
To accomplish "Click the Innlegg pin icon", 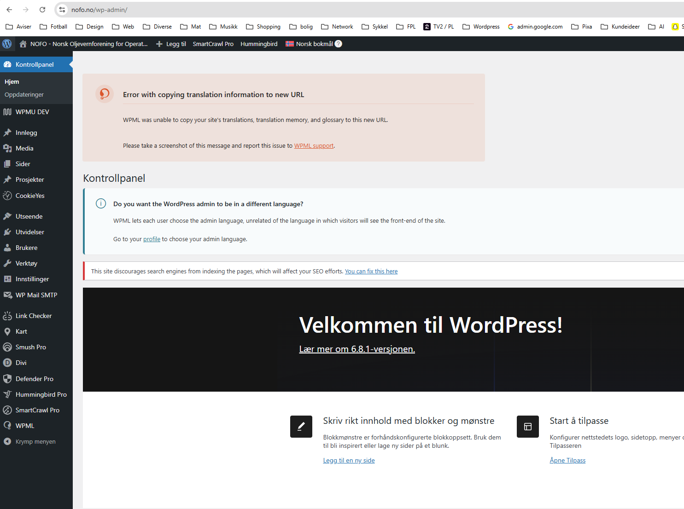I will click(x=7, y=133).
